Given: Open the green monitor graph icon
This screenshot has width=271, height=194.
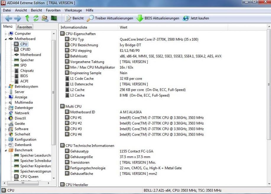Looking at the screenshot, I should (x=54, y=18).
